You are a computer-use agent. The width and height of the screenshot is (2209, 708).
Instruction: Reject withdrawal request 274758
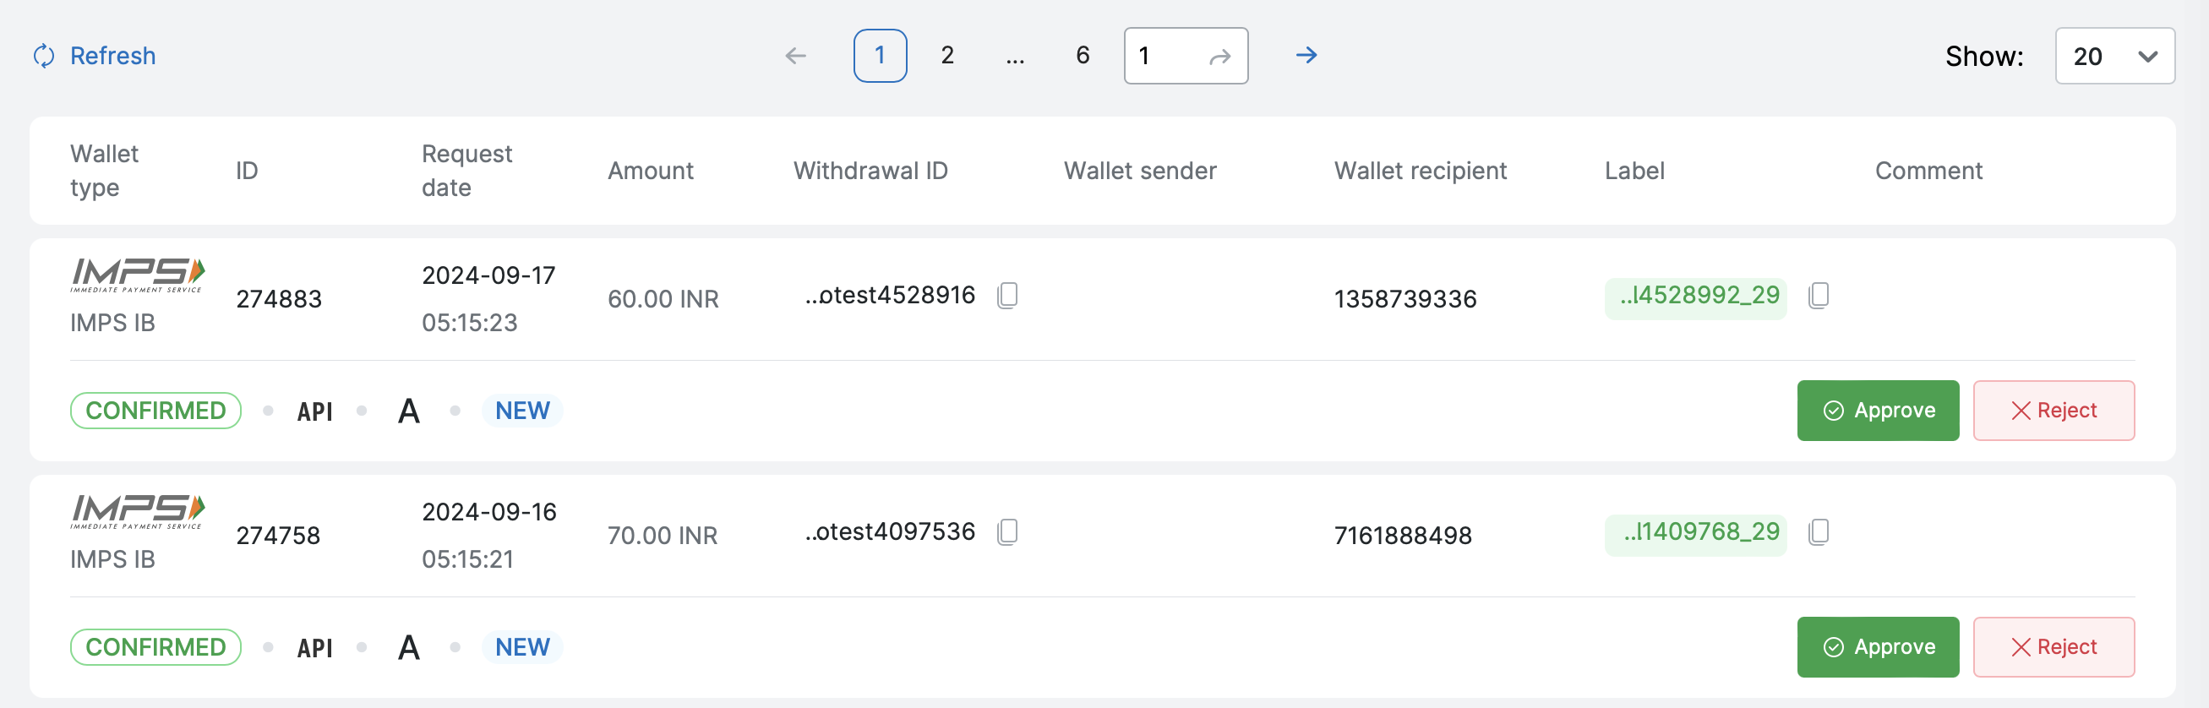(2053, 647)
